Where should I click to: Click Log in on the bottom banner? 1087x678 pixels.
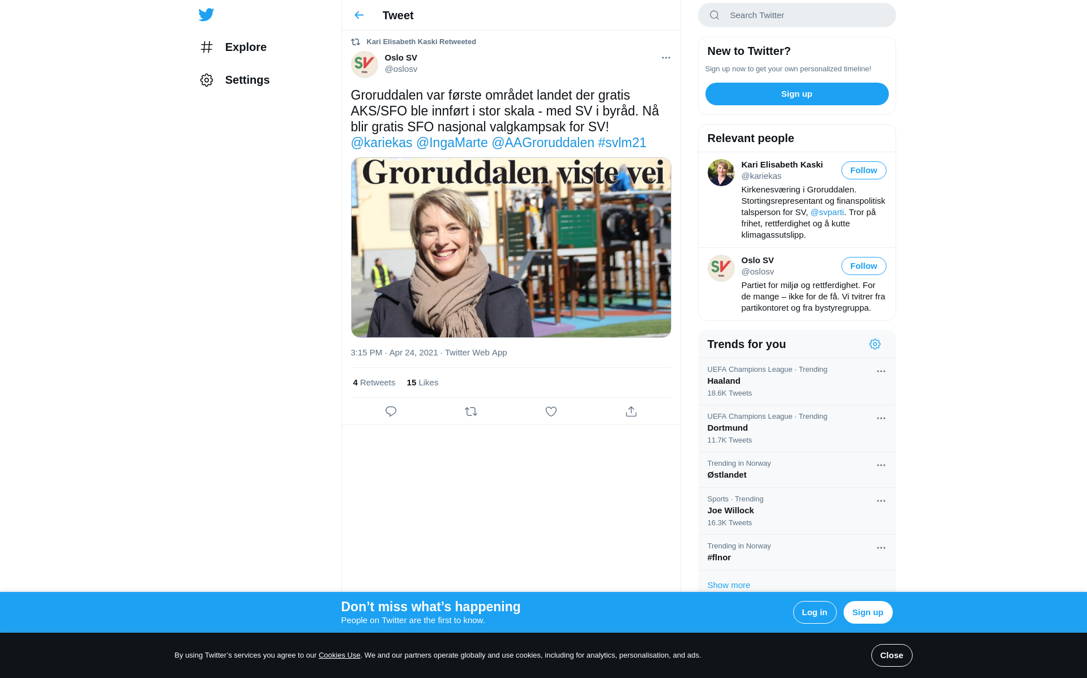[814, 612]
